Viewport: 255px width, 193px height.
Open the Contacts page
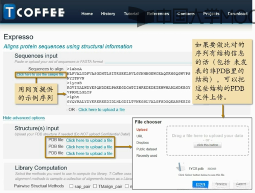[x=186, y=14]
